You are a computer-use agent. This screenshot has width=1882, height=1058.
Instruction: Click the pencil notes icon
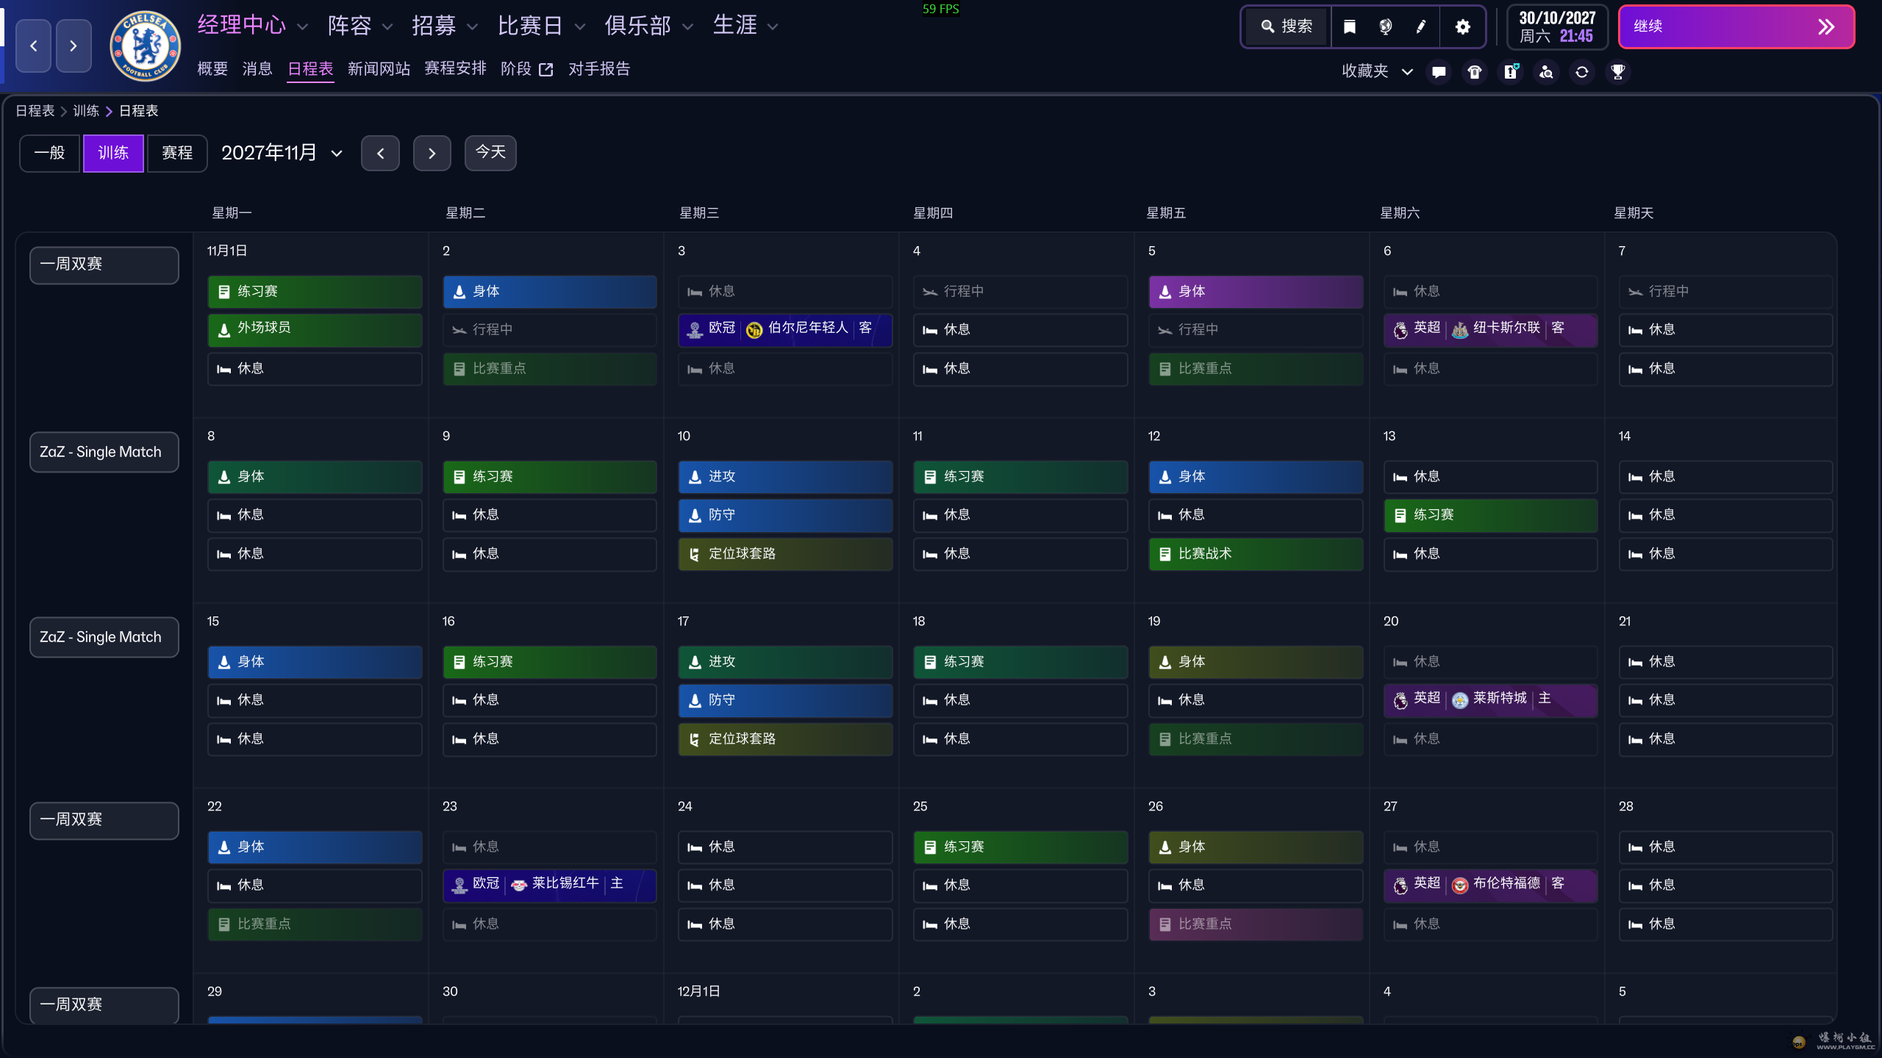coord(1421,27)
